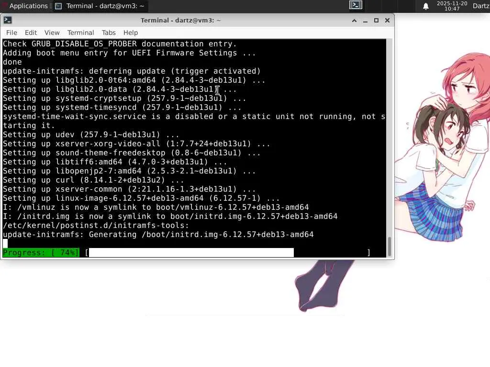Open the View menu
490x367 pixels.
52,32
